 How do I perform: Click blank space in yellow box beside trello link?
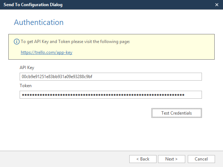145,52
